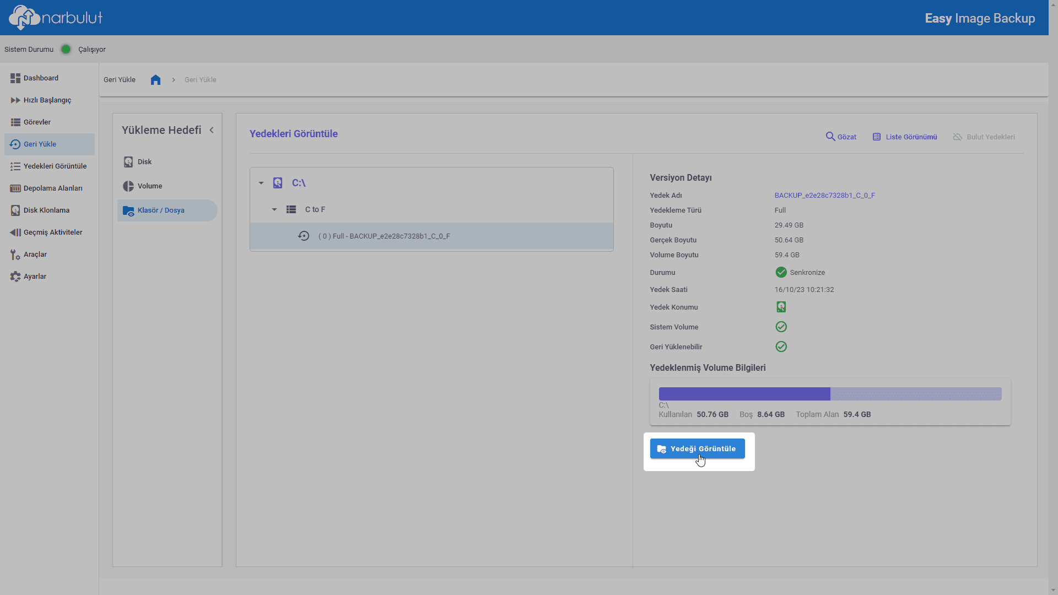Click the Yedek Konumu disk icon

pos(781,307)
